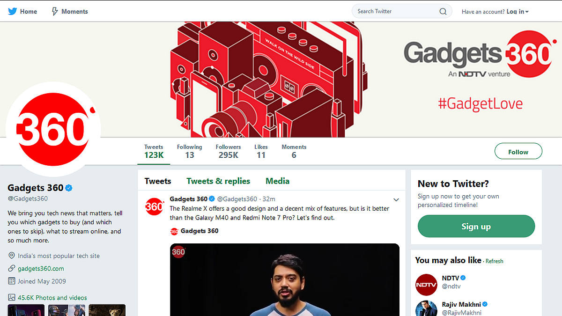562x316 pixels.
Task: Click 'India's most popular tech site' text
Action: [x=59, y=256]
